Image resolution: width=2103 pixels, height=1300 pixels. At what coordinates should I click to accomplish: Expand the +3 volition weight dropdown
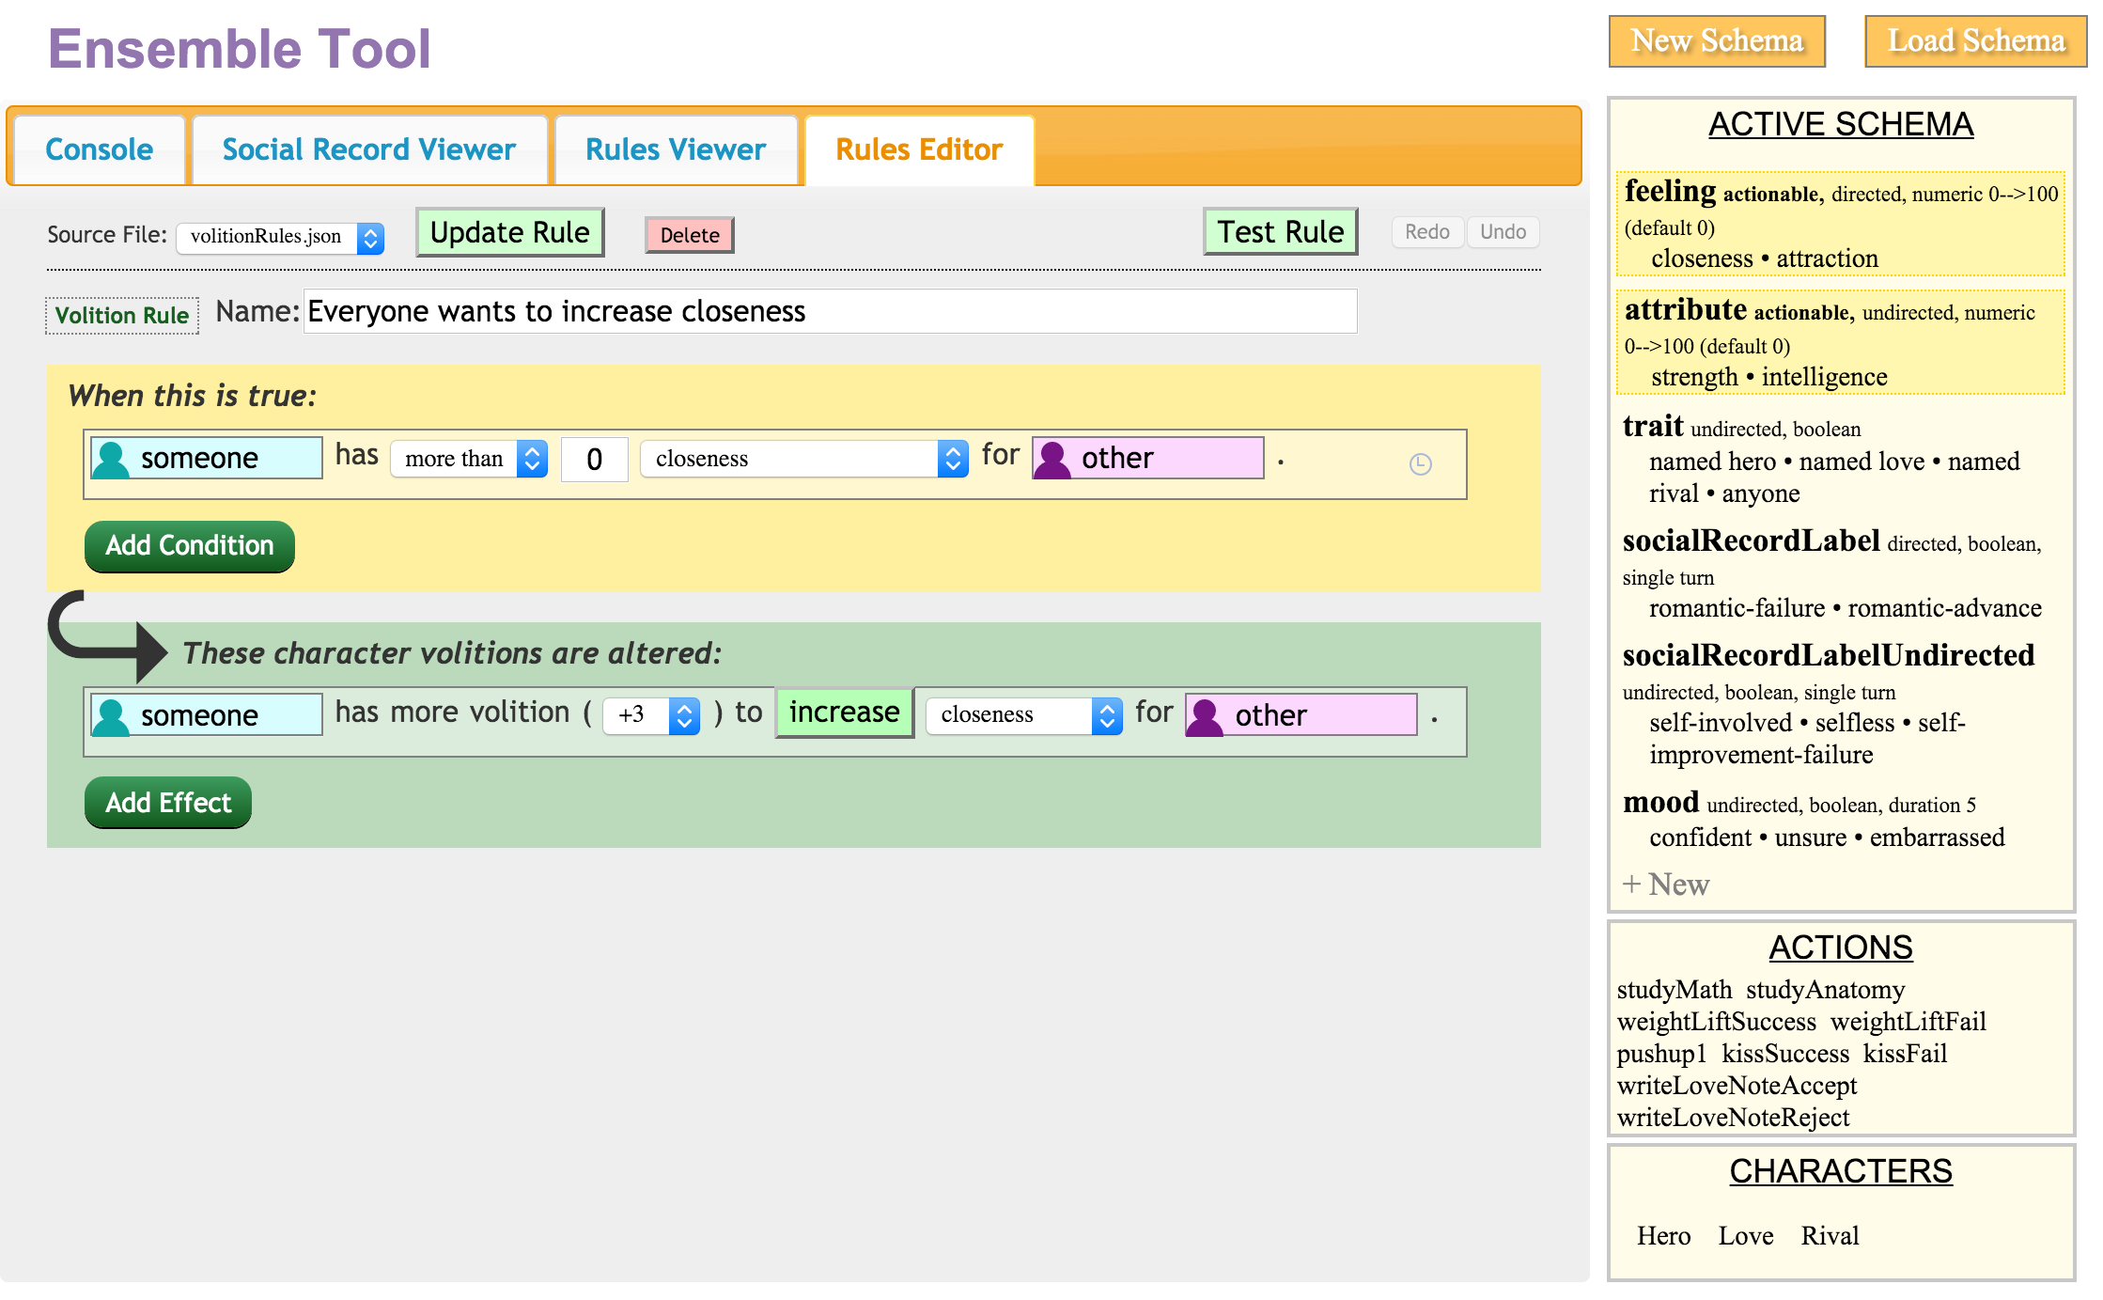click(651, 715)
